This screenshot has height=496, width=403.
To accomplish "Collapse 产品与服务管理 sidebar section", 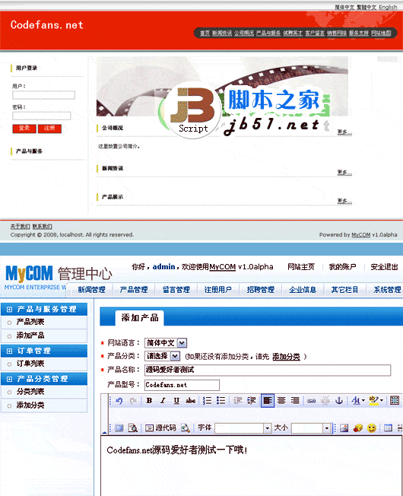I will (9, 310).
